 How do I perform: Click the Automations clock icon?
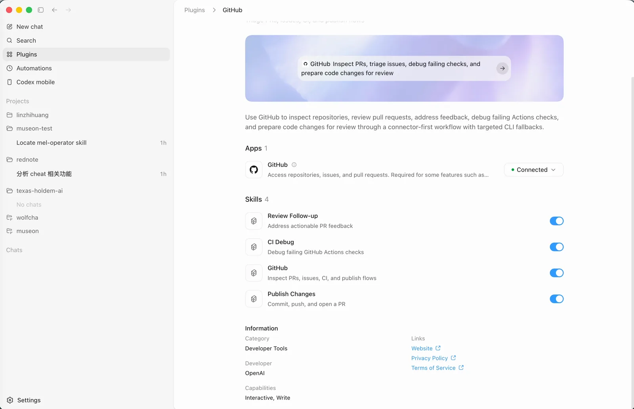(10, 68)
